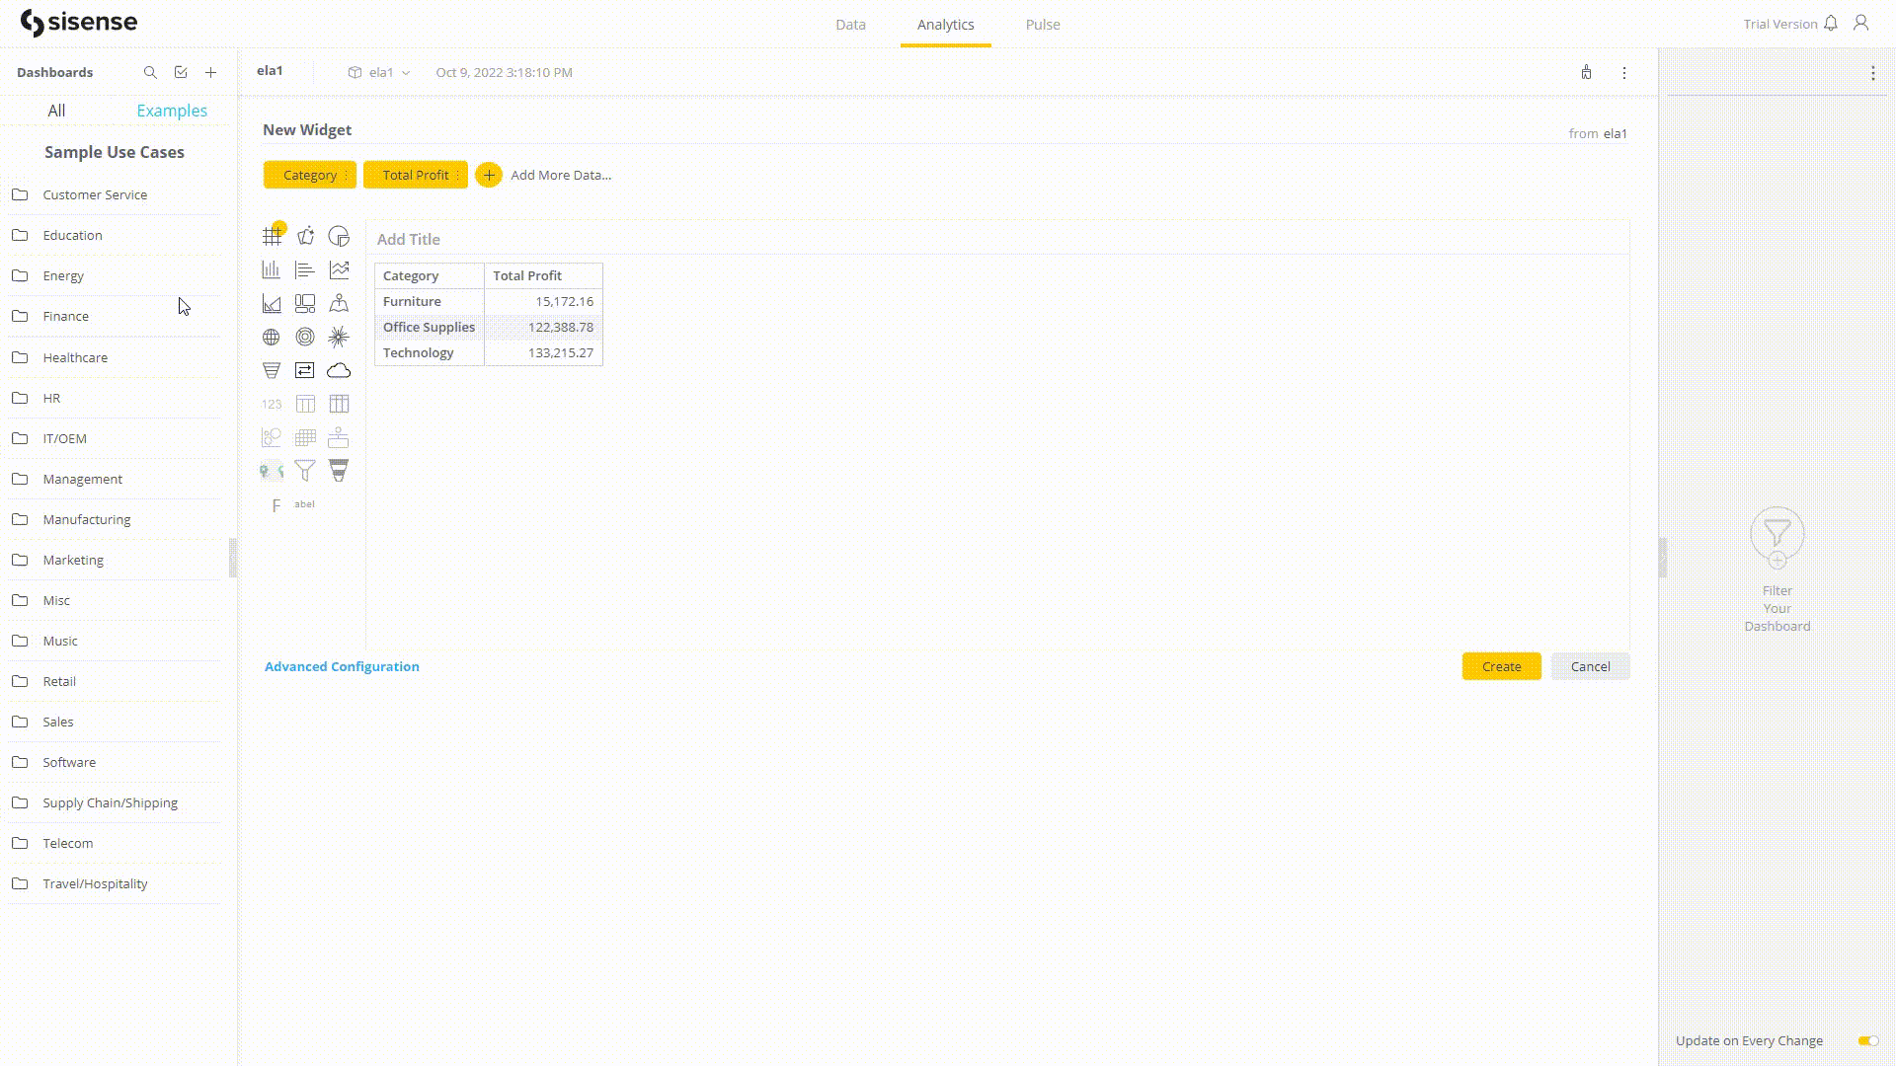Screen dimensions: 1896x1066
Task: Click the scatter plot chart icon
Action: (271, 437)
